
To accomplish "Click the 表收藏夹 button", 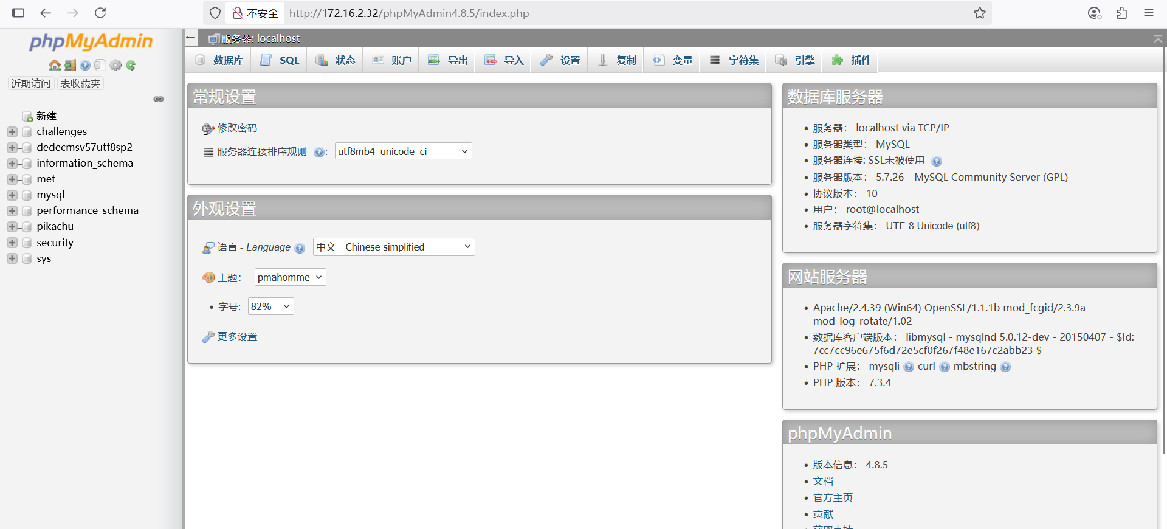I will click(80, 83).
